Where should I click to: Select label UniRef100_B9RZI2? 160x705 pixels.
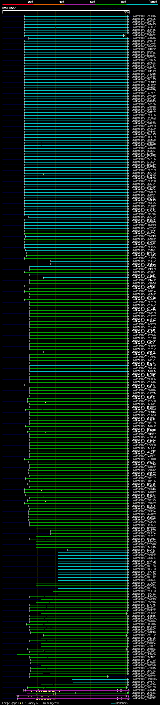(x=143, y=698)
